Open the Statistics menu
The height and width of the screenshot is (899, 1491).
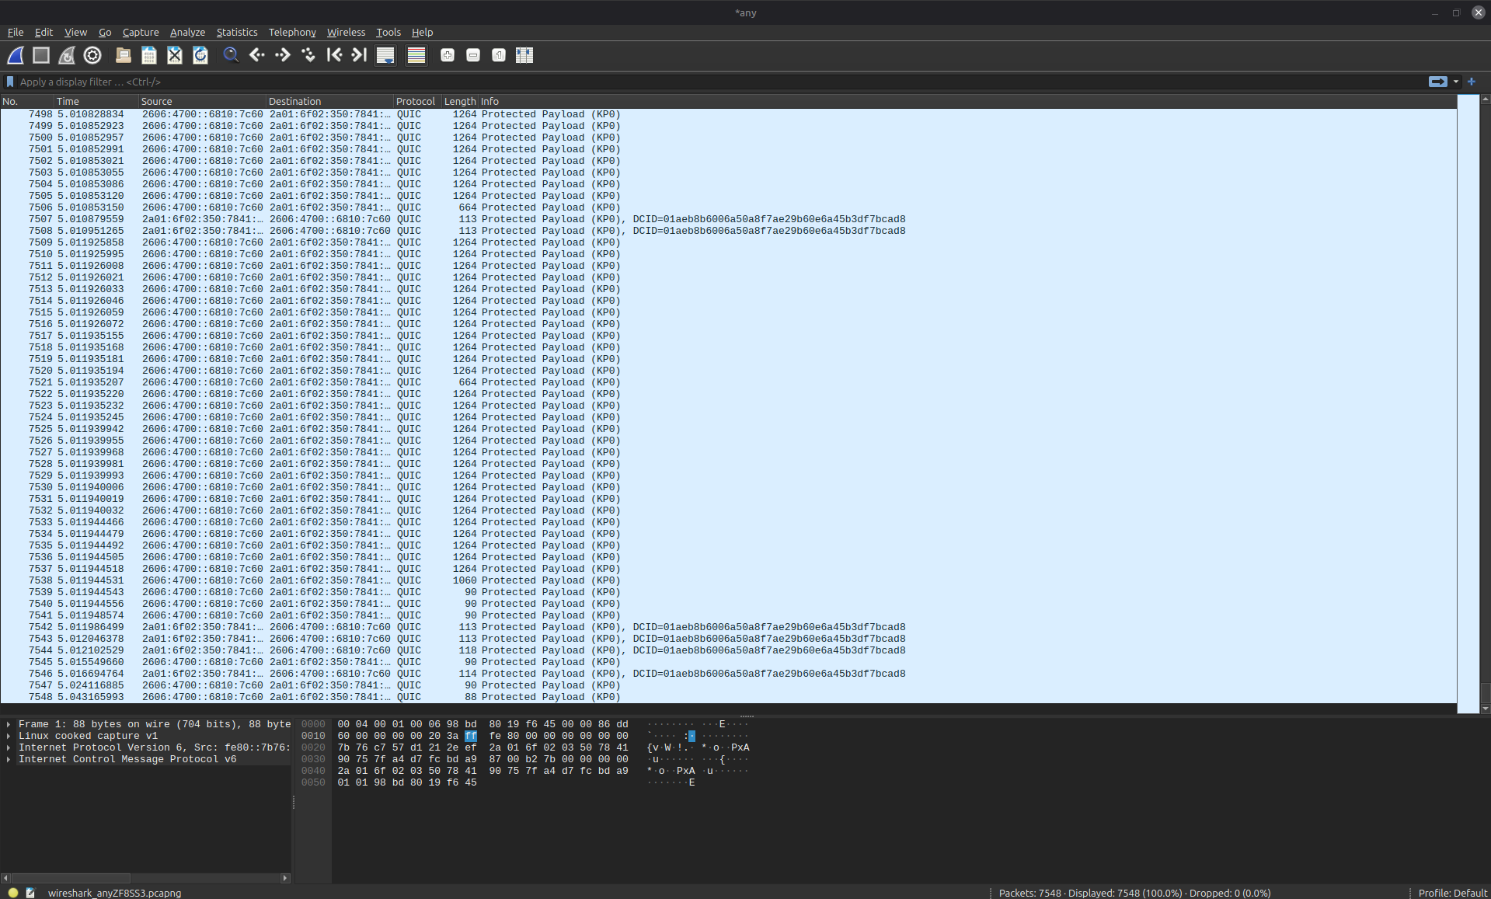(x=237, y=32)
